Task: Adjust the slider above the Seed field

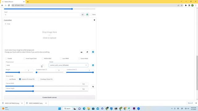Action: pos(49,9)
